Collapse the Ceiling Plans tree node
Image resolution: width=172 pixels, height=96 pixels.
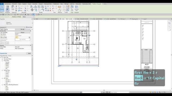[2, 70]
